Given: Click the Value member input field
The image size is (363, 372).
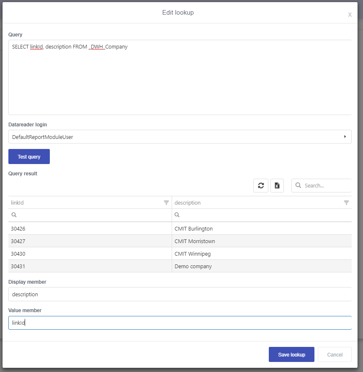Looking at the screenshot, I should coord(180,323).
